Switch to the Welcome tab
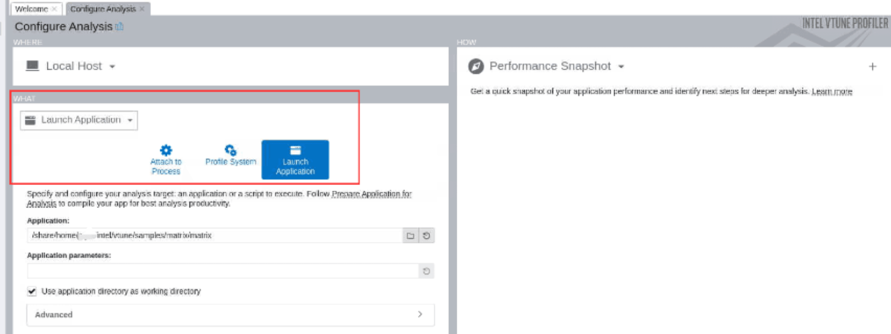Image resolution: width=891 pixels, height=334 pixels. 32,9
